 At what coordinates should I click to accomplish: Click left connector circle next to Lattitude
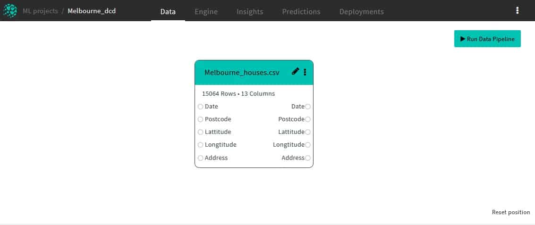(201, 132)
